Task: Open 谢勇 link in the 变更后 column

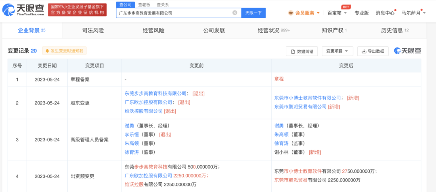Action: (x=279, y=125)
